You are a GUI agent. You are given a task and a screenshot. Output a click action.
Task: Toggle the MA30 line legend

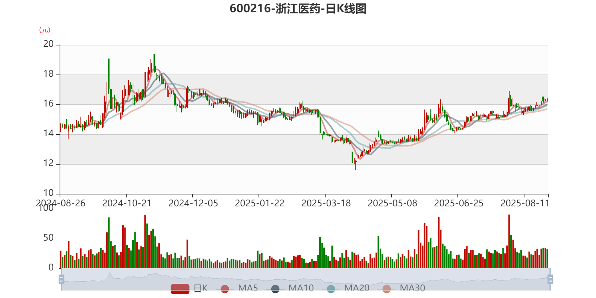pos(401,288)
